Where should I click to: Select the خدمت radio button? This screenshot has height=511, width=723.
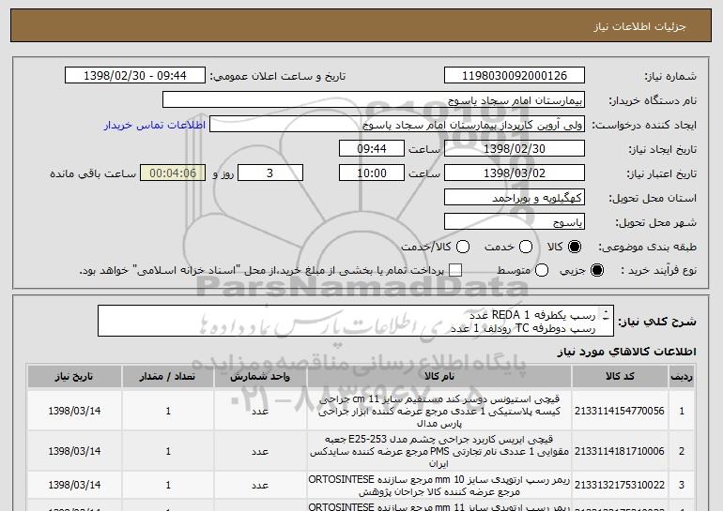[x=526, y=247]
